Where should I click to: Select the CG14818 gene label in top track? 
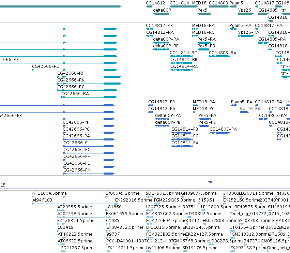(278, 17)
